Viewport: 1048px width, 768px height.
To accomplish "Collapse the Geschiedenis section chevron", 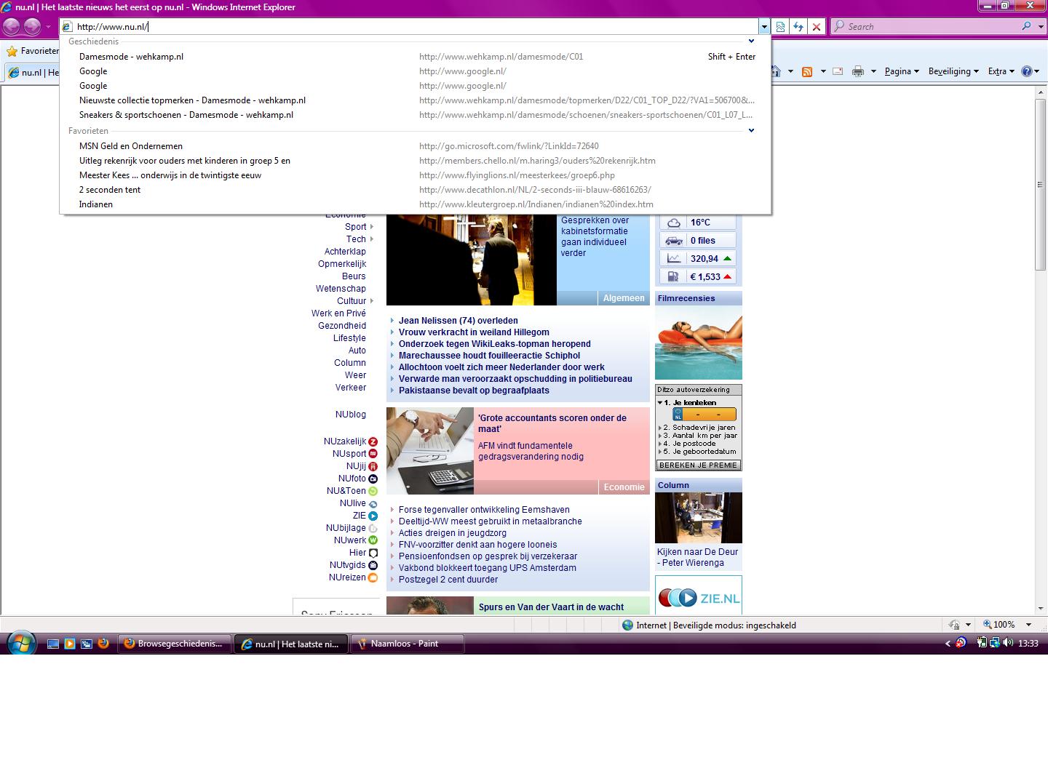I will tap(751, 41).
